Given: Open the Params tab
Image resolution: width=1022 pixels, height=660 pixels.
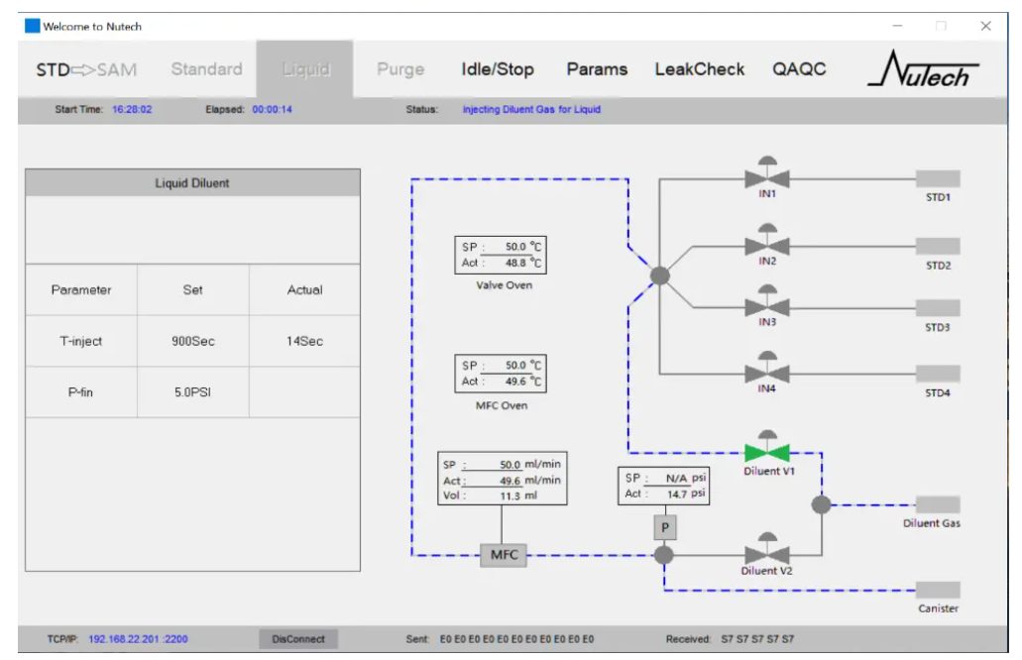Looking at the screenshot, I should [597, 69].
